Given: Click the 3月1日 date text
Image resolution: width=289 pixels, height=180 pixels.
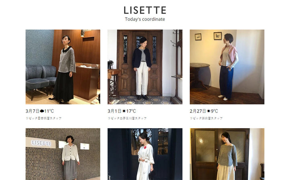Looking at the screenshot, I should point(115,111).
